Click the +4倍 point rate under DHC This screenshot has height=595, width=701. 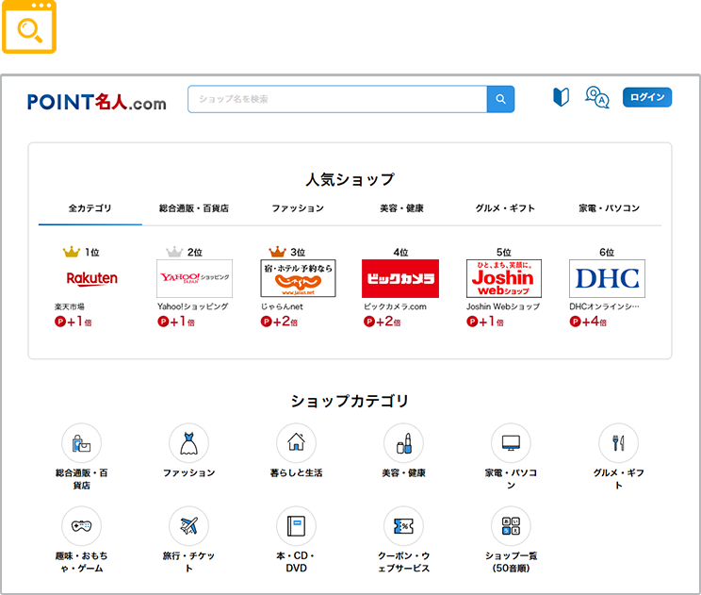click(x=588, y=322)
